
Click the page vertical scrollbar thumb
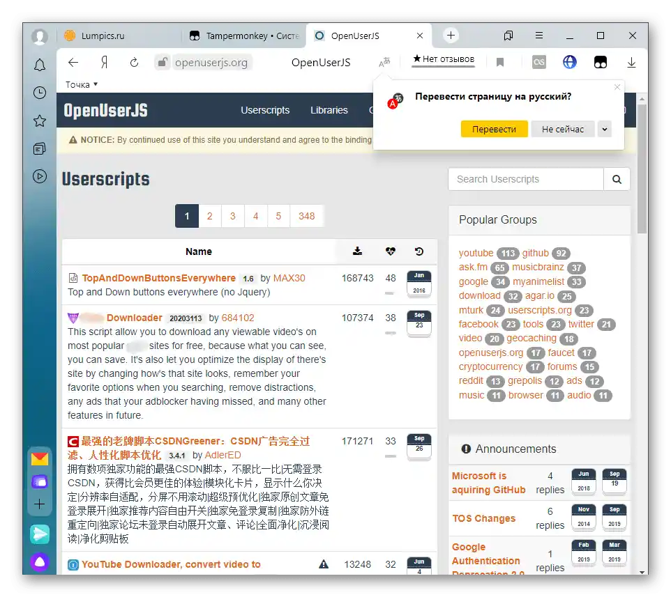point(642,169)
